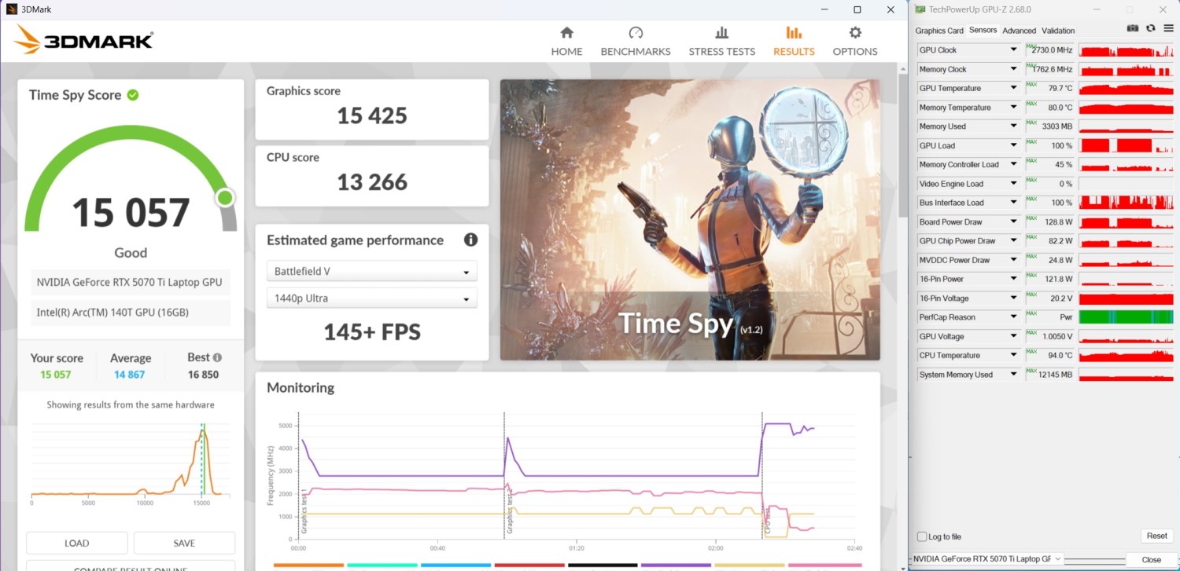The image size is (1180, 571).
Task: Open 3DMark OPTIONS
Action: click(855, 42)
